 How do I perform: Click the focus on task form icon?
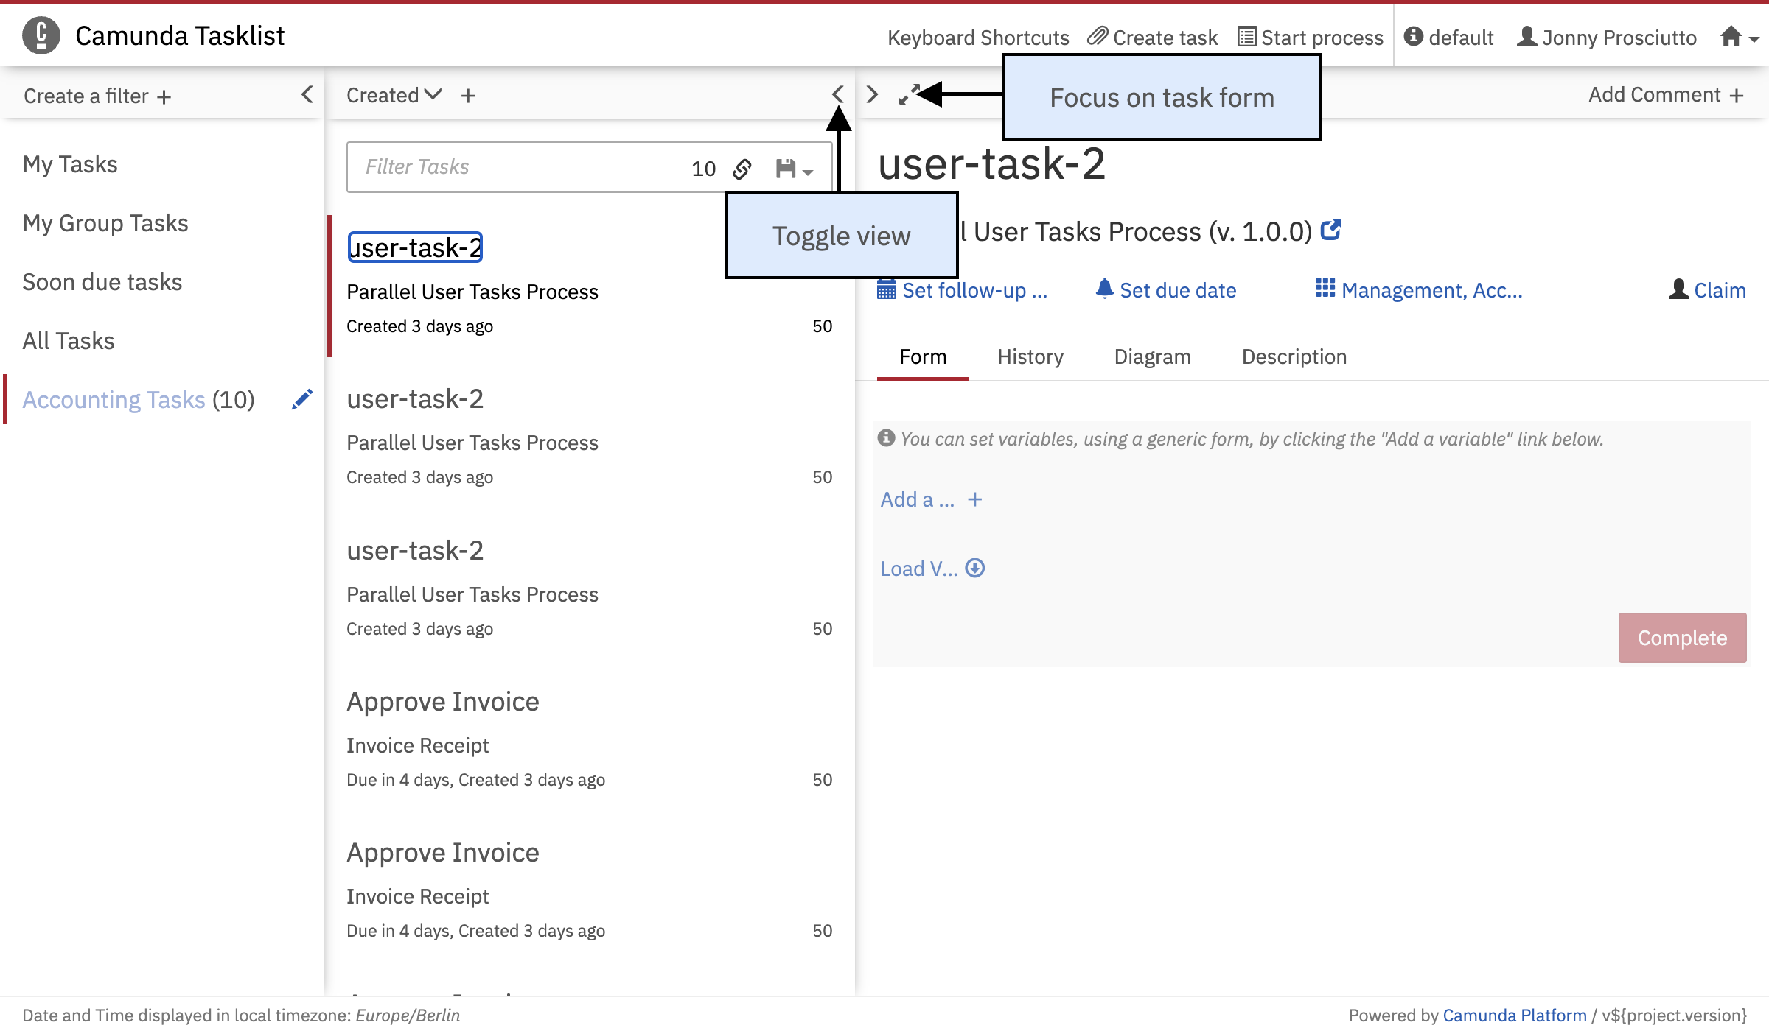coord(910,94)
